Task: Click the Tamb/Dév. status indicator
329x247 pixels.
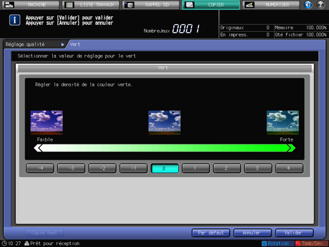Action: (312, 243)
